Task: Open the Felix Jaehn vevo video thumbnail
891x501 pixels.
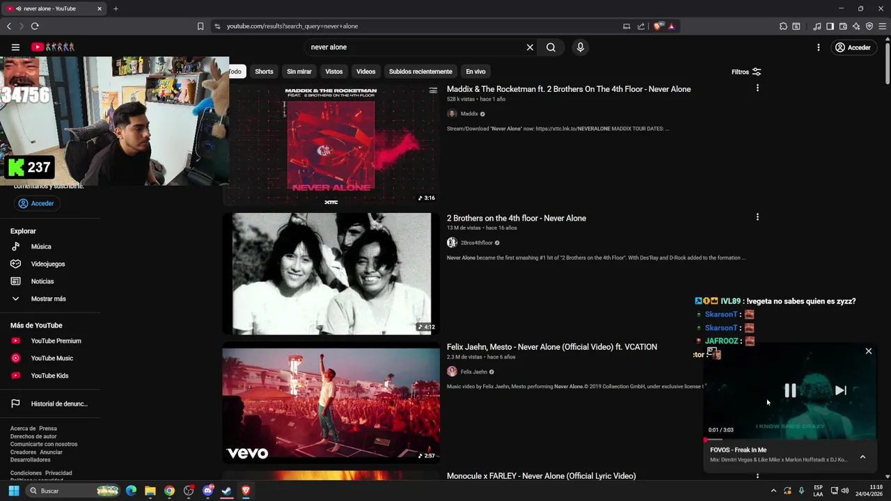Action: pyautogui.click(x=331, y=403)
